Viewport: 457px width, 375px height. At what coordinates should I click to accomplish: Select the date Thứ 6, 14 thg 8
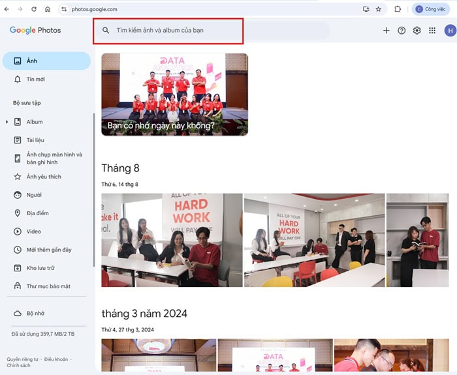pos(119,185)
